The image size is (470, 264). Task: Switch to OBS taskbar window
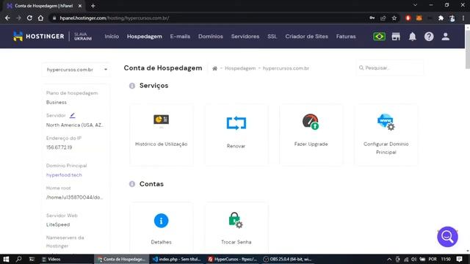pos(288,259)
